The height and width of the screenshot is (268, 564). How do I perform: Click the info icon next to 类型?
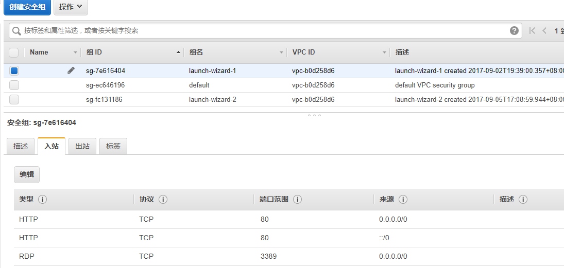42,200
